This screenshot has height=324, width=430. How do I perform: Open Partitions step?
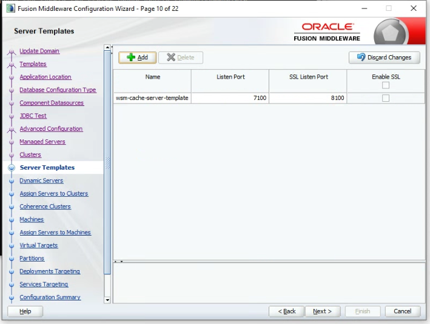(32, 258)
